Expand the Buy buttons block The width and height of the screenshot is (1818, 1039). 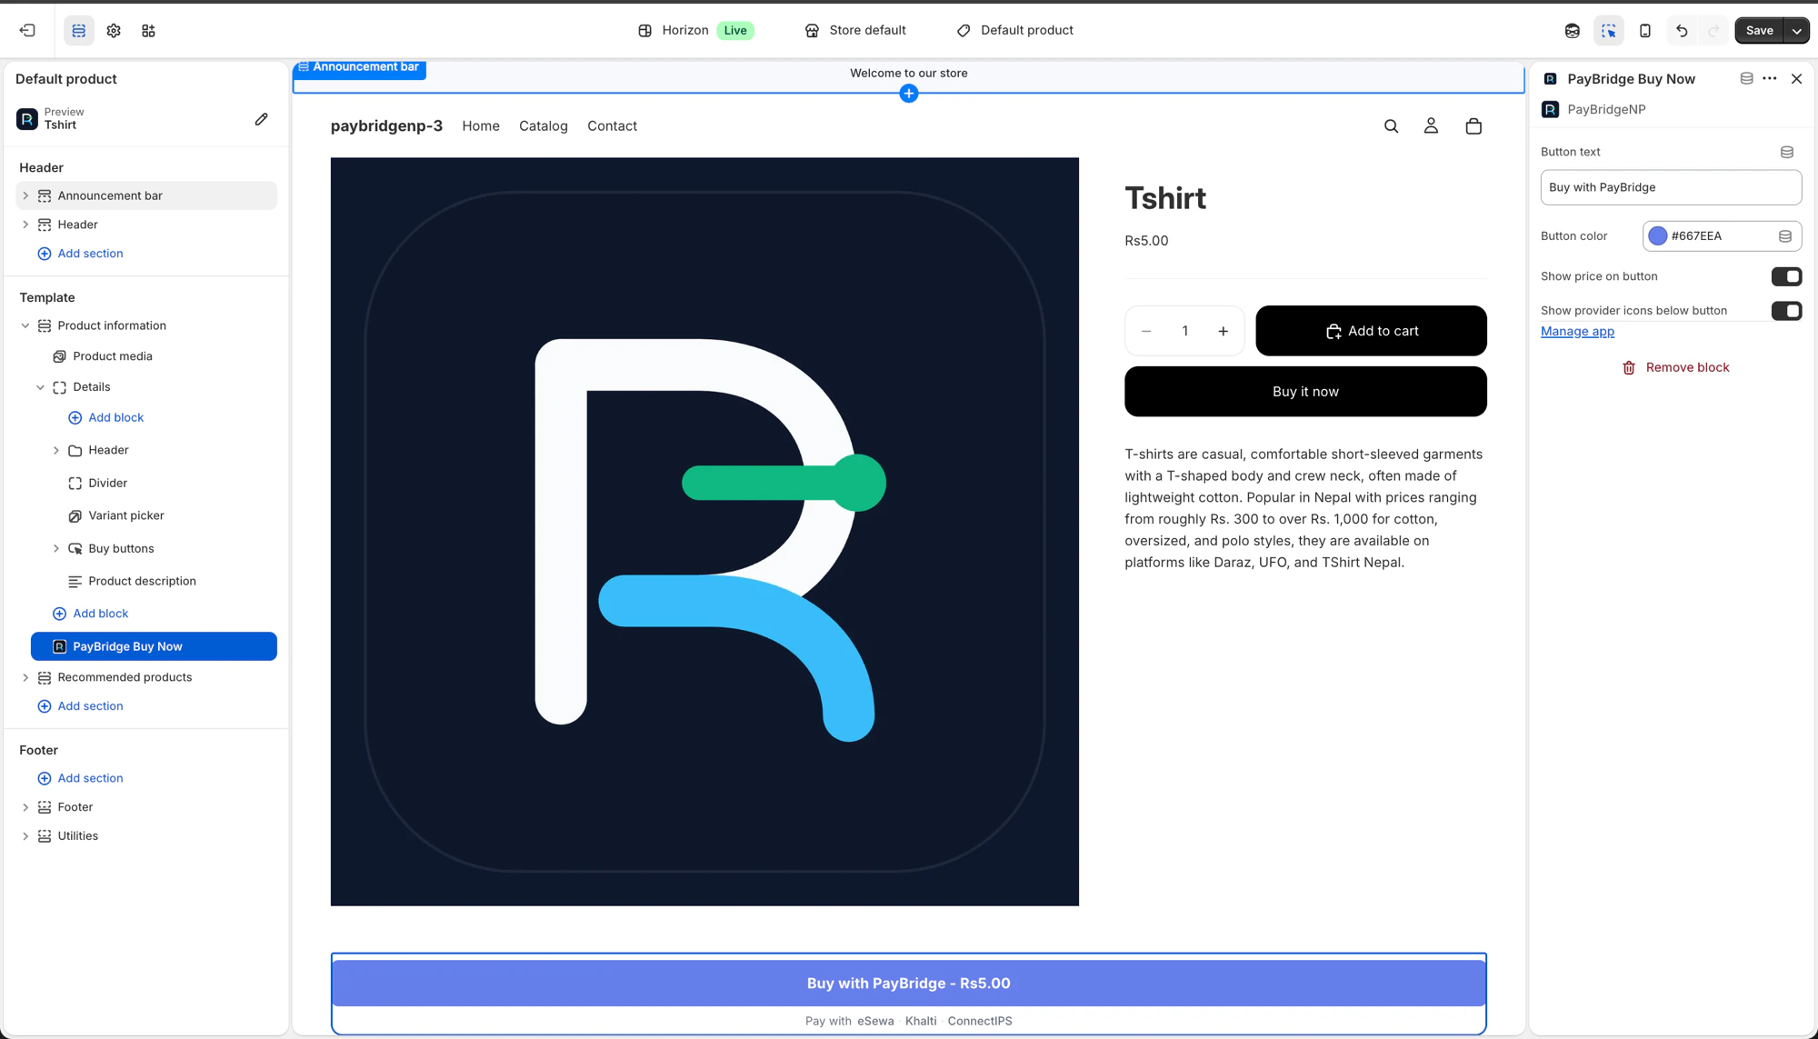pos(56,548)
